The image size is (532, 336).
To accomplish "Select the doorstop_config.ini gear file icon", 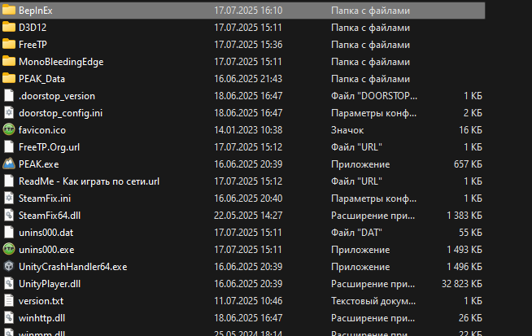I will point(9,113).
